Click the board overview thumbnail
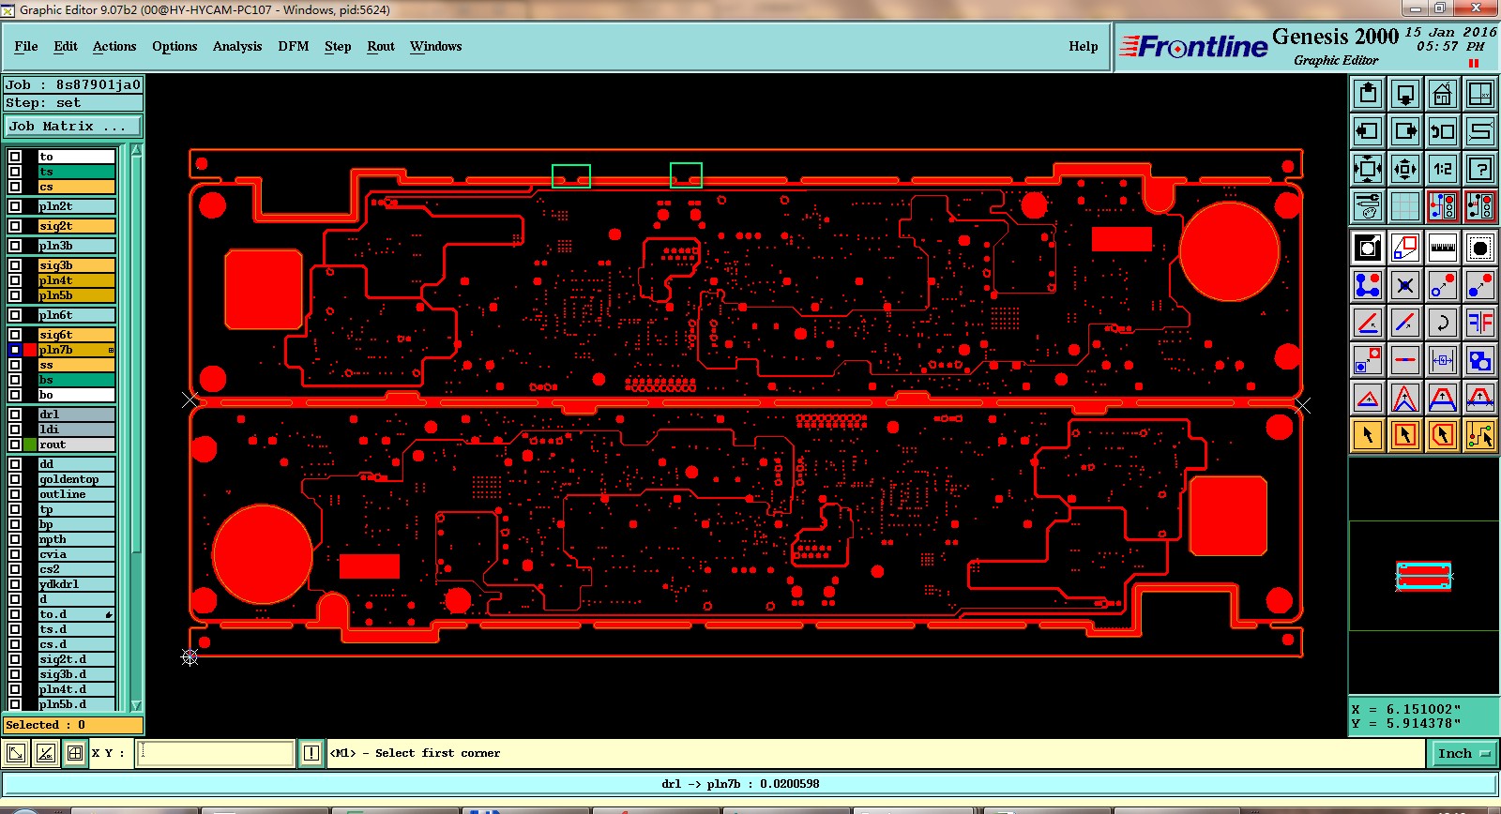 (x=1423, y=576)
